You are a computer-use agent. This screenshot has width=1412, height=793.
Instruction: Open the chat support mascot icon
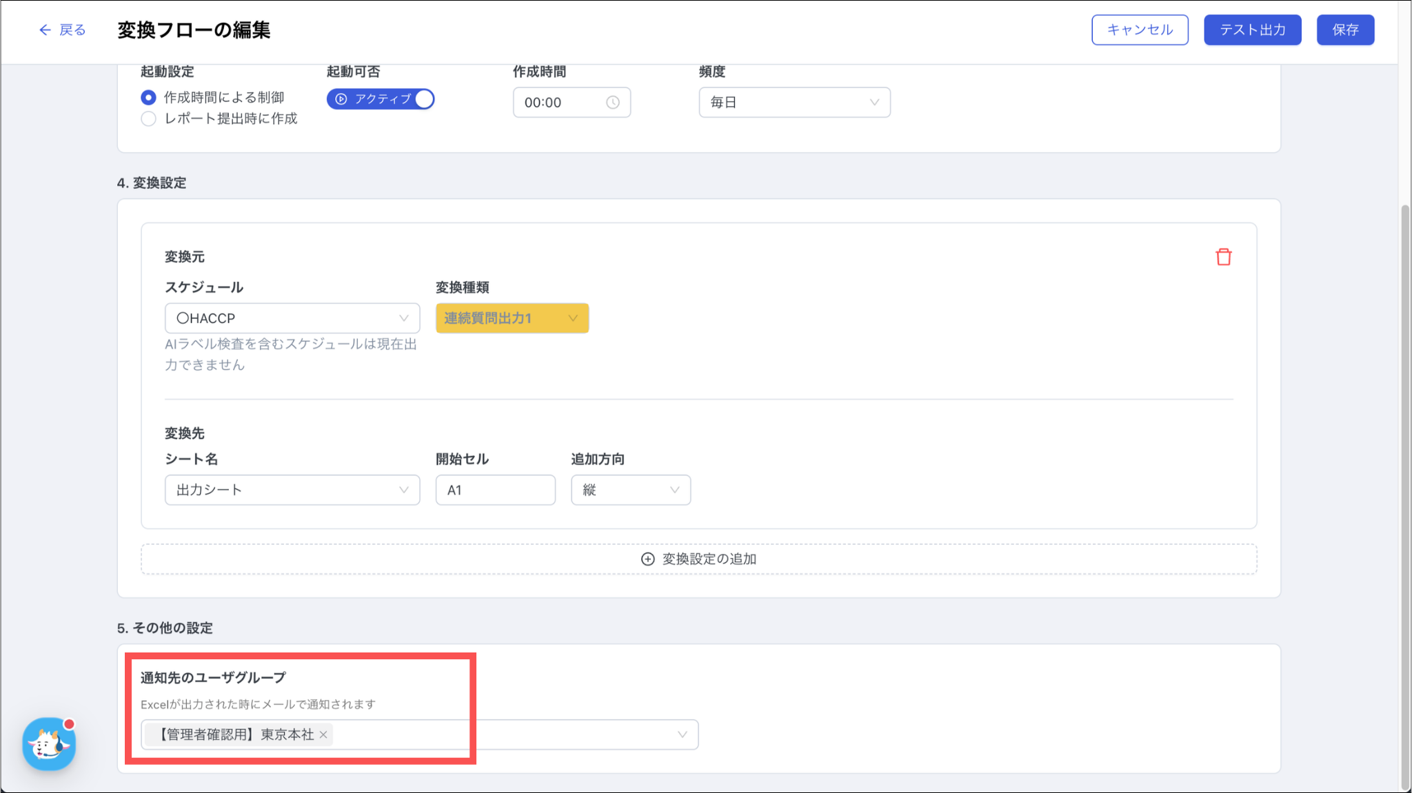pos(48,744)
